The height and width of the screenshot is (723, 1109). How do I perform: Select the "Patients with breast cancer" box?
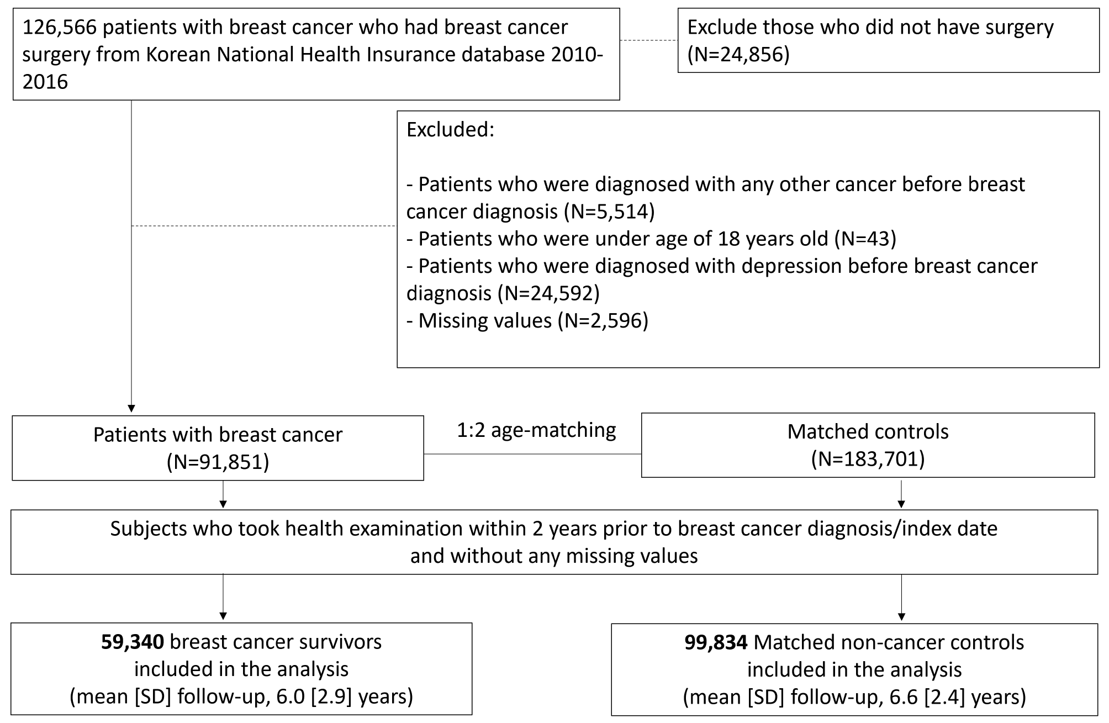coord(218,448)
